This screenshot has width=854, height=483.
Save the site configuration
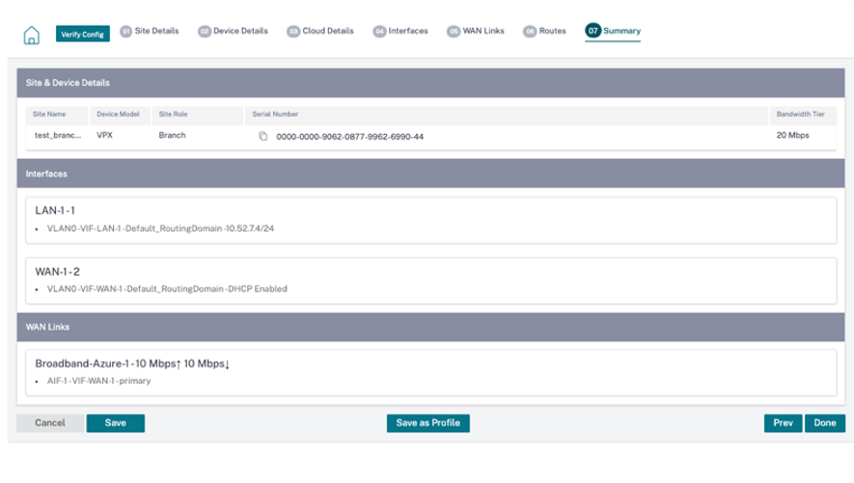[116, 422]
